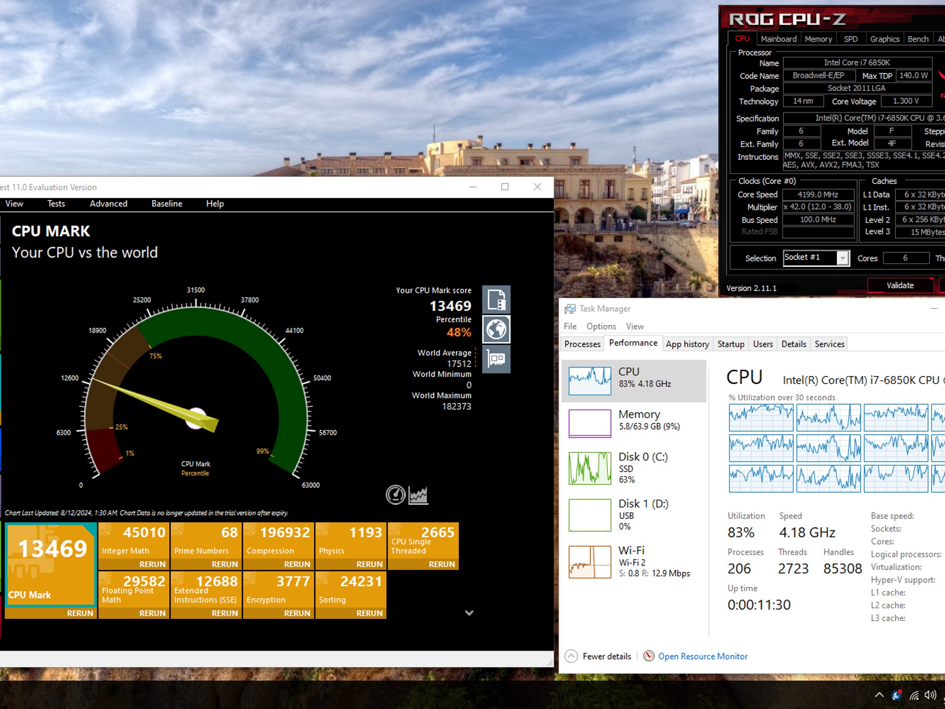This screenshot has height=709, width=945.
Task: Expand more results with the down chevron
Action: click(x=469, y=613)
